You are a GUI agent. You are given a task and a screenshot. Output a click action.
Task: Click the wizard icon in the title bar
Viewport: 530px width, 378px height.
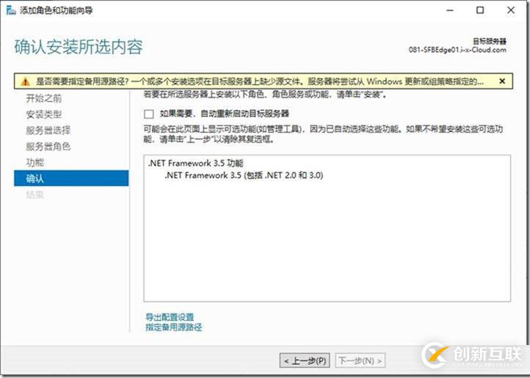10,11
